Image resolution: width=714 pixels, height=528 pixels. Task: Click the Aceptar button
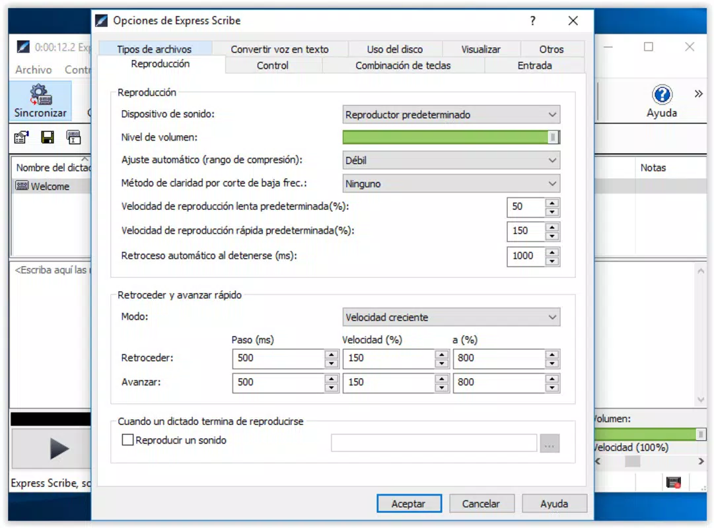[x=409, y=504]
